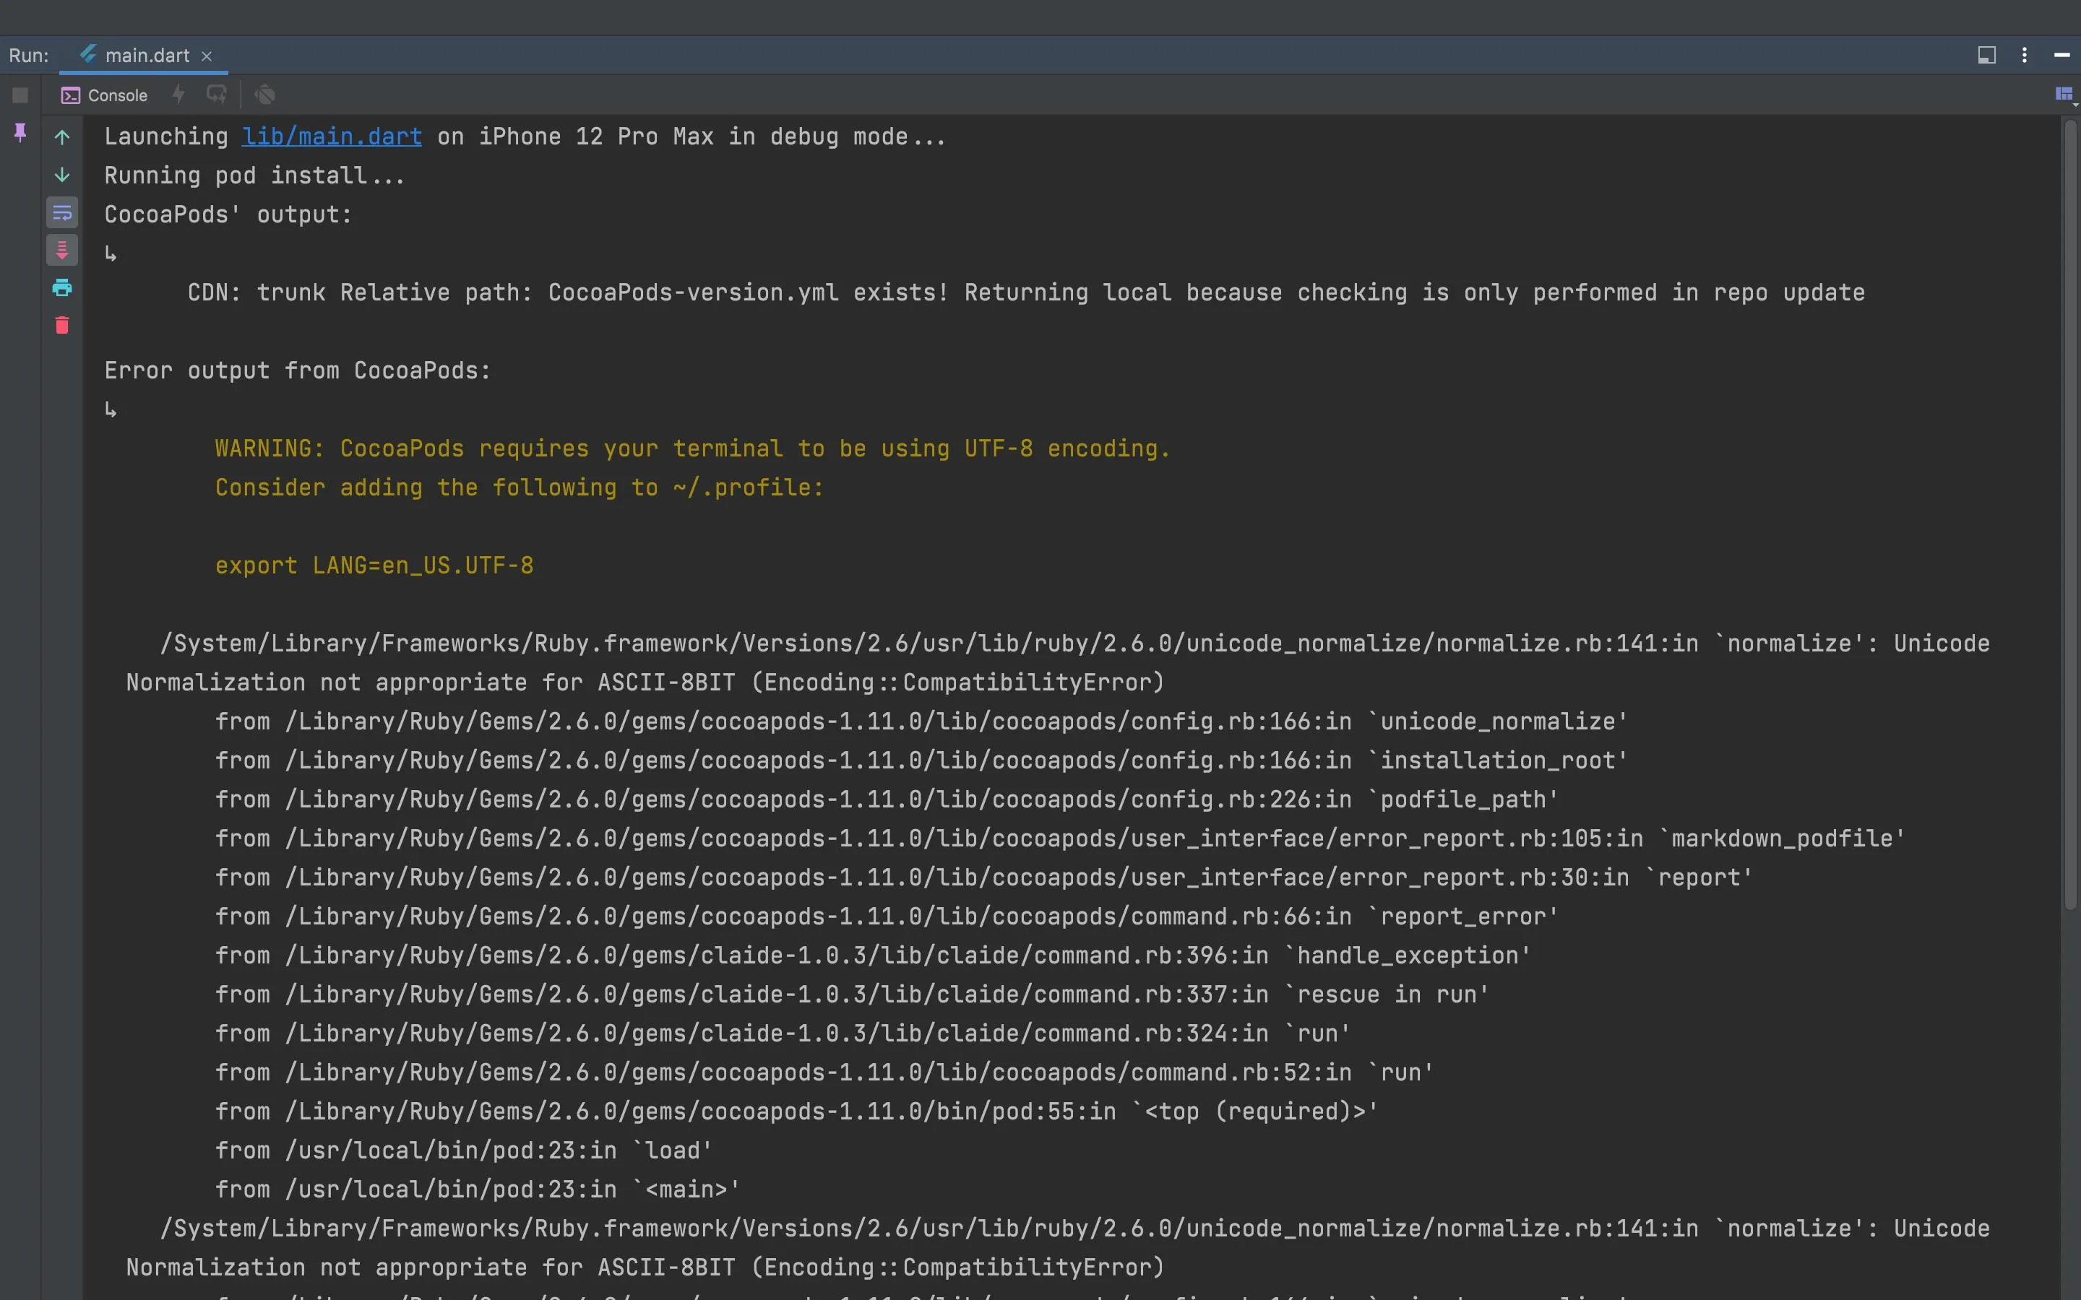Hide the Run tool window
The width and height of the screenshot is (2081, 1300).
(2061, 55)
